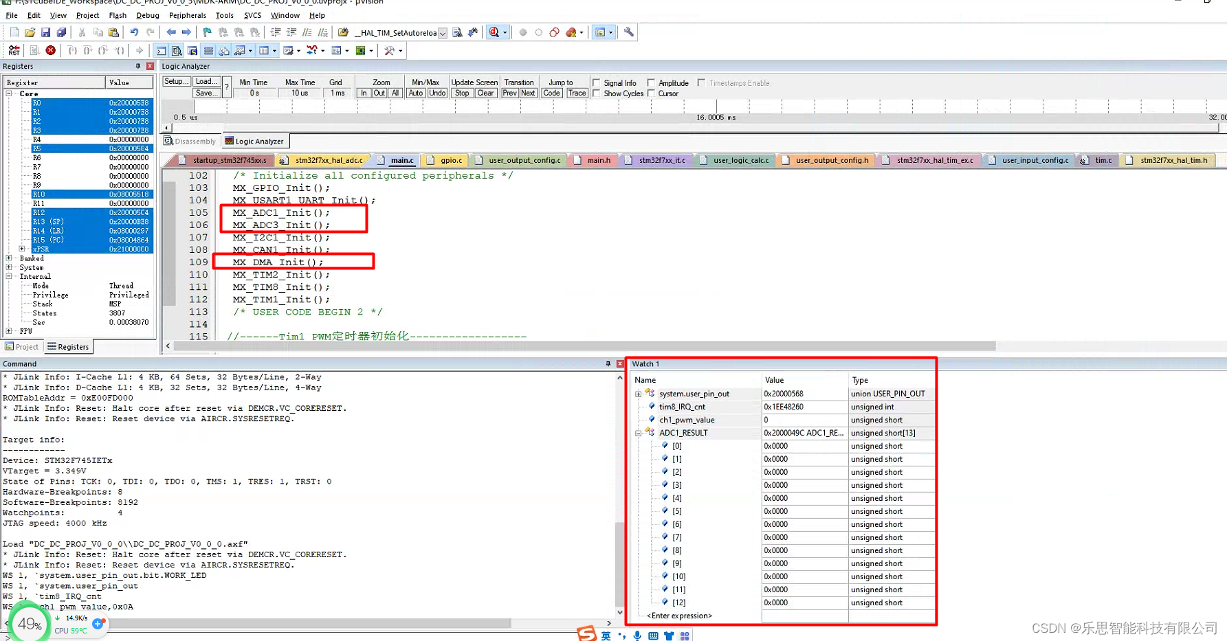The height and width of the screenshot is (641, 1227).
Task: Undo the last edit using toolbar arrow
Action: (134, 32)
